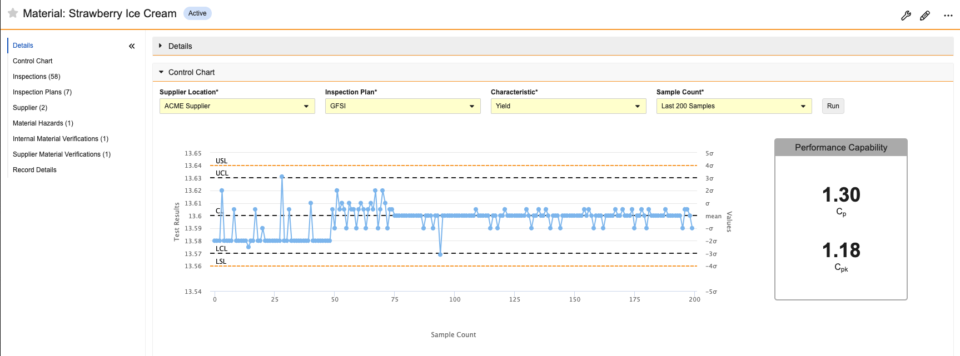Open Inspections (58) in sidebar
960x356 pixels.
coord(37,77)
